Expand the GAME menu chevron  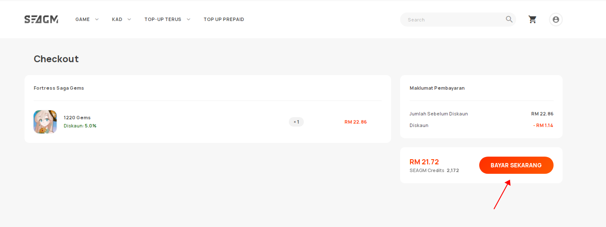click(x=97, y=19)
